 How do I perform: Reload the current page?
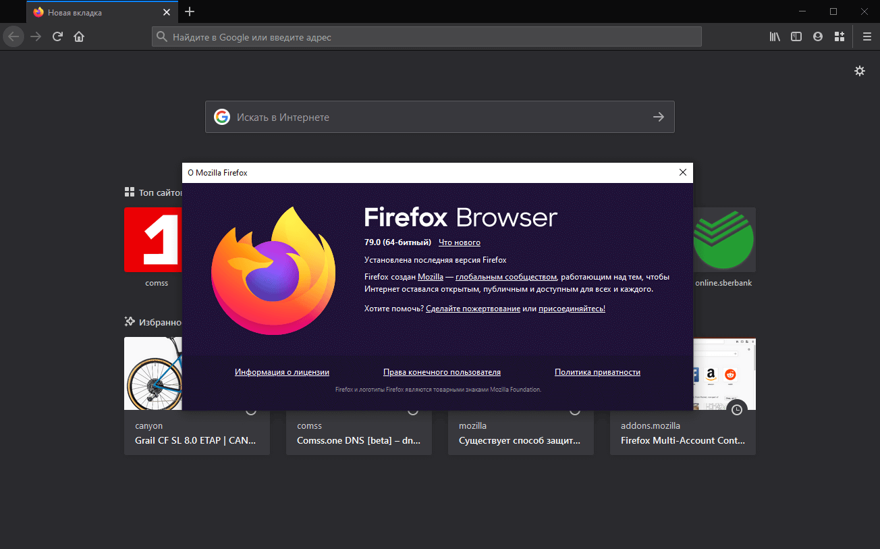click(x=57, y=36)
